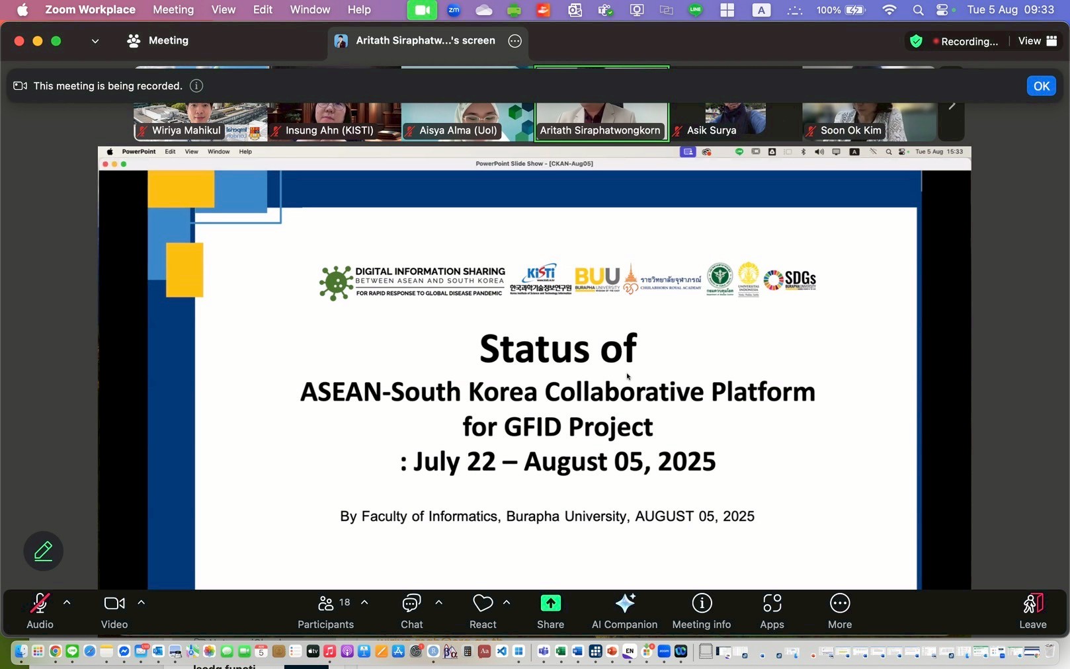
Task: Switch to the Meeting tab
Action: (157, 41)
